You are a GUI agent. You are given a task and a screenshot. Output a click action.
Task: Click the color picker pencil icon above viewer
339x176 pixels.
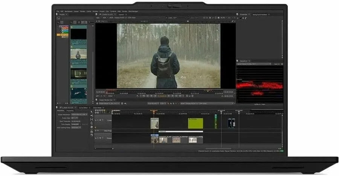pos(233,21)
